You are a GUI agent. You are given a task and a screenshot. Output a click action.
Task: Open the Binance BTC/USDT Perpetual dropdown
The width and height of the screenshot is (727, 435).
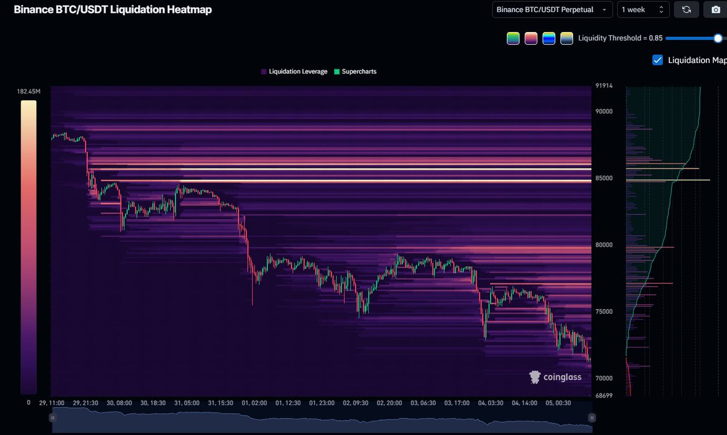click(551, 10)
